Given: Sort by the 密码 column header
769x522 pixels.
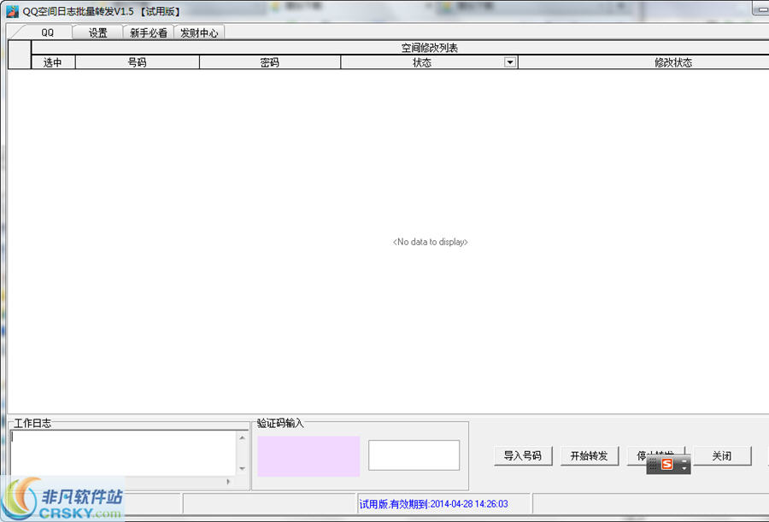Looking at the screenshot, I should [x=270, y=62].
